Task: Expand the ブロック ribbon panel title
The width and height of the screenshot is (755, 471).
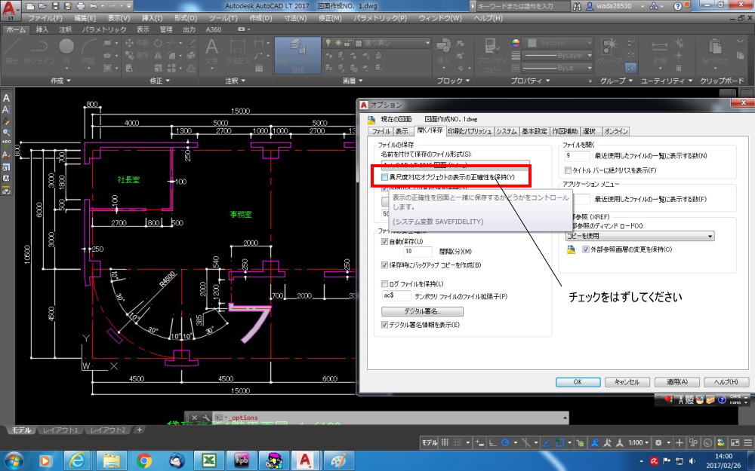Action: (x=453, y=81)
